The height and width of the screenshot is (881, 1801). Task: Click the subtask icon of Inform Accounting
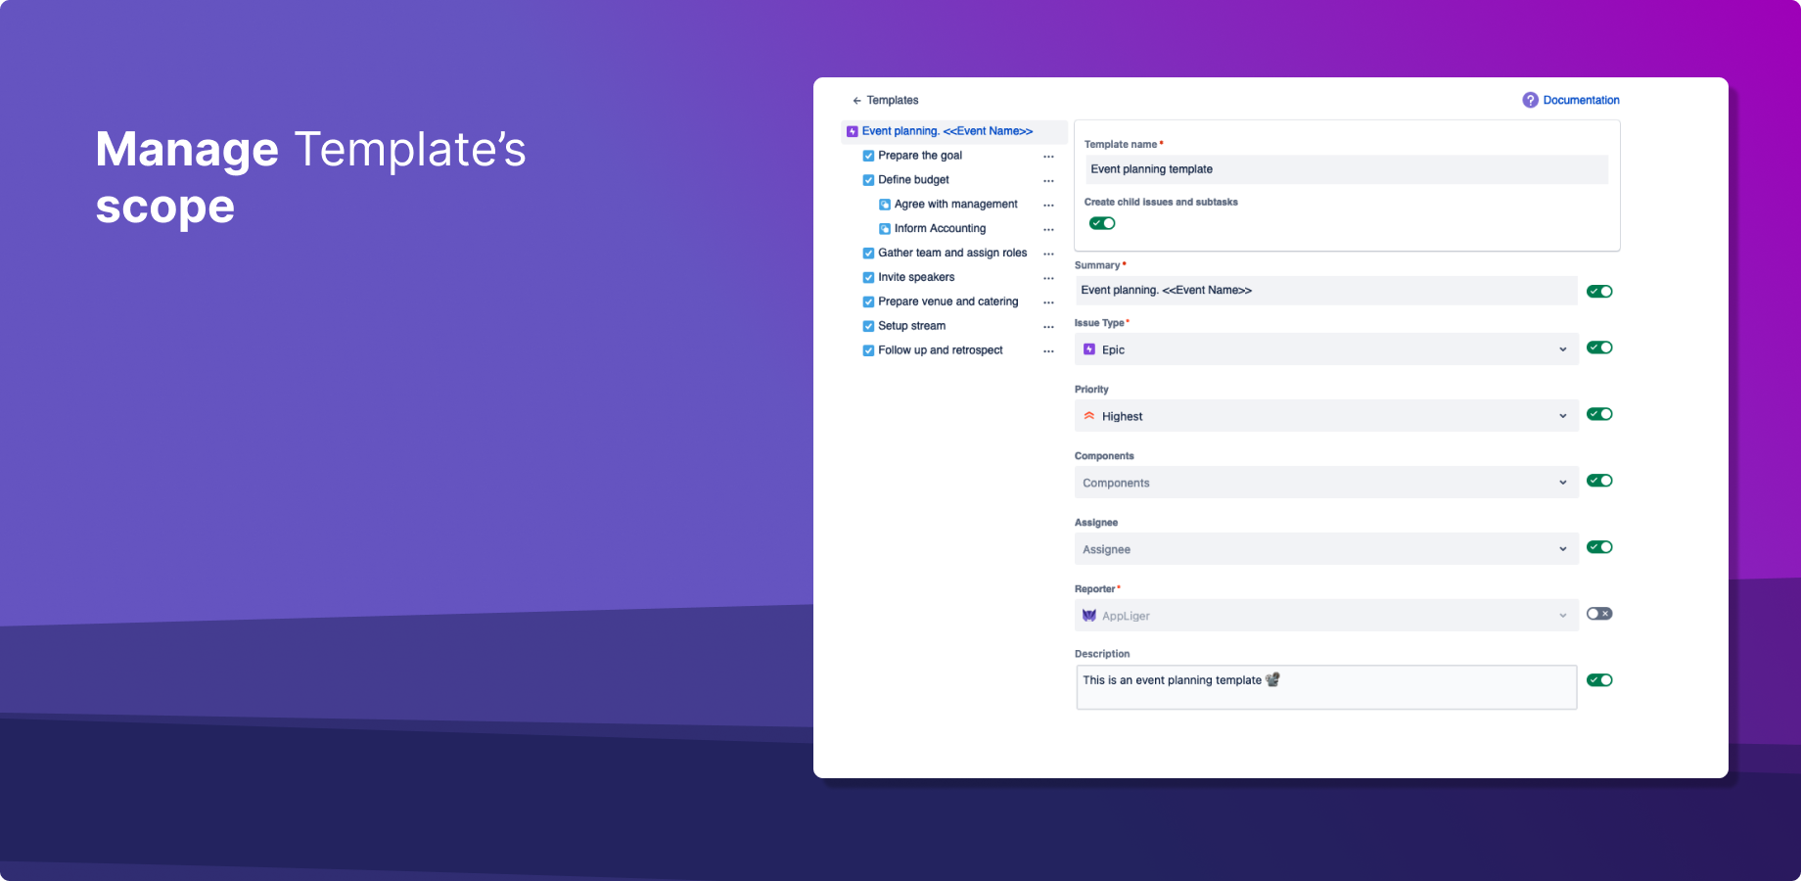click(x=885, y=229)
